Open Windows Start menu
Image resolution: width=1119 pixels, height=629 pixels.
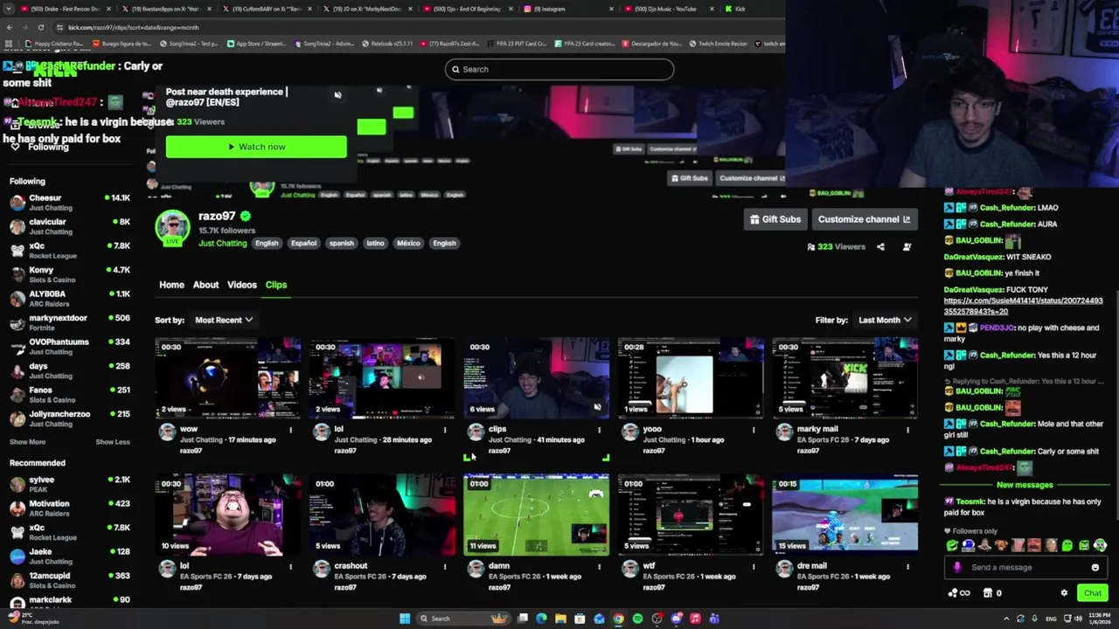pos(405,619)
